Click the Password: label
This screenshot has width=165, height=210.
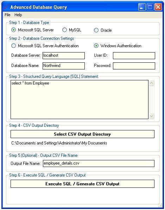[103, 66]
